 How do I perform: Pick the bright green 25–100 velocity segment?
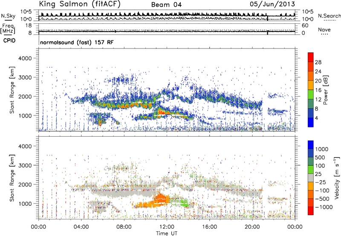point(311,170)
